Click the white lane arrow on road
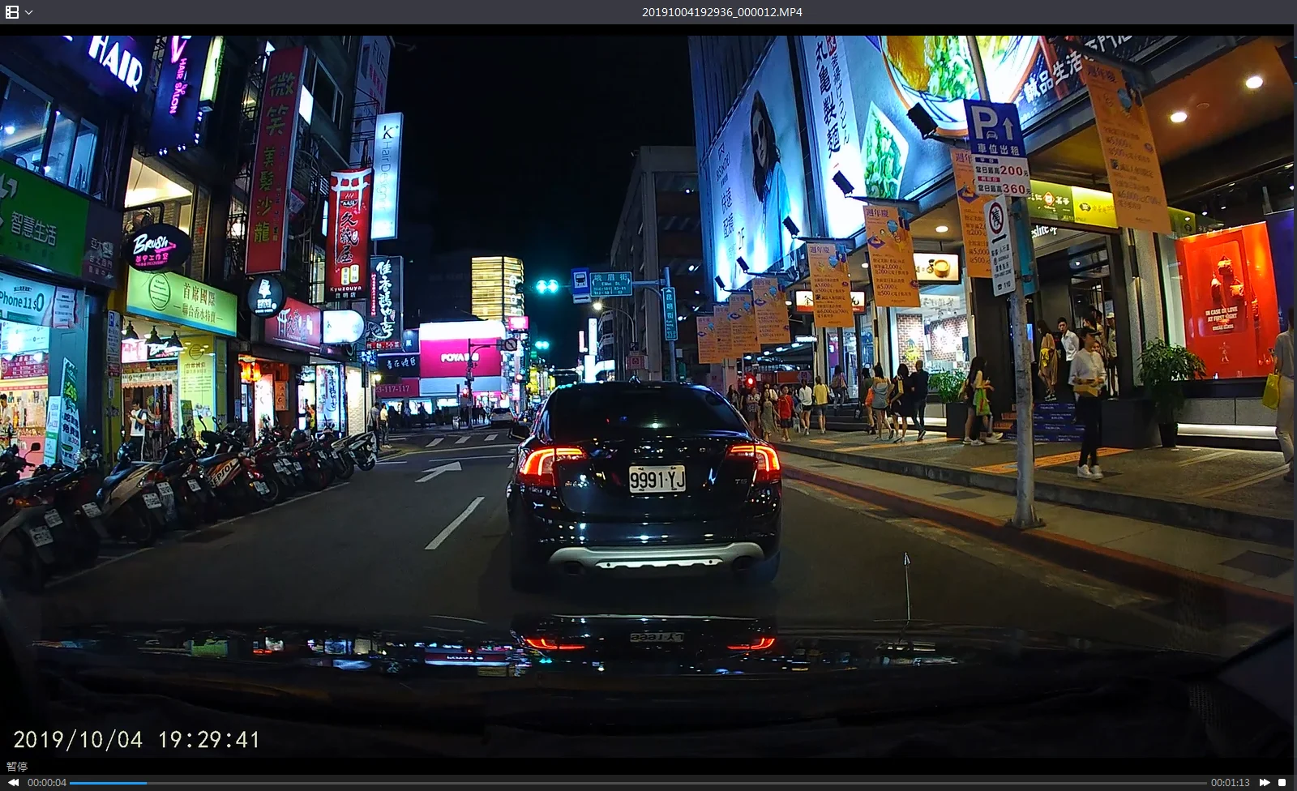The width and height of the screenshot is (1297, 791). [x=439, y=469]
